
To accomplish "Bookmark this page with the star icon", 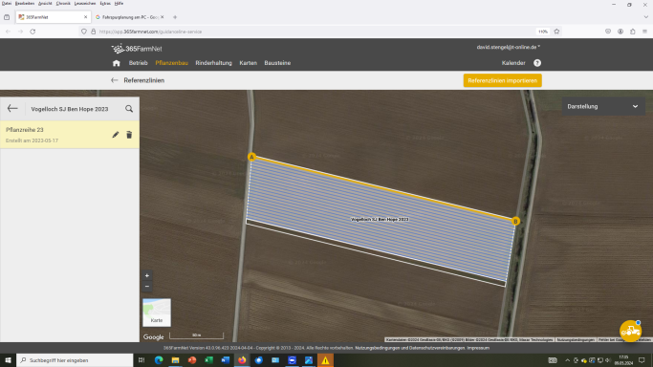I will pos(556,32).
